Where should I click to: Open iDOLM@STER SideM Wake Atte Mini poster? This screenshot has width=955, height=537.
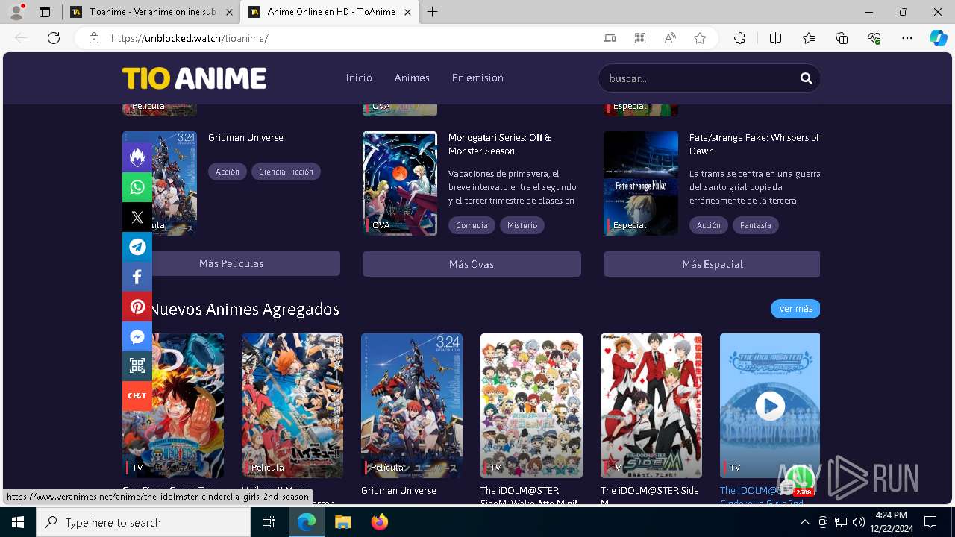pos(531,406)
